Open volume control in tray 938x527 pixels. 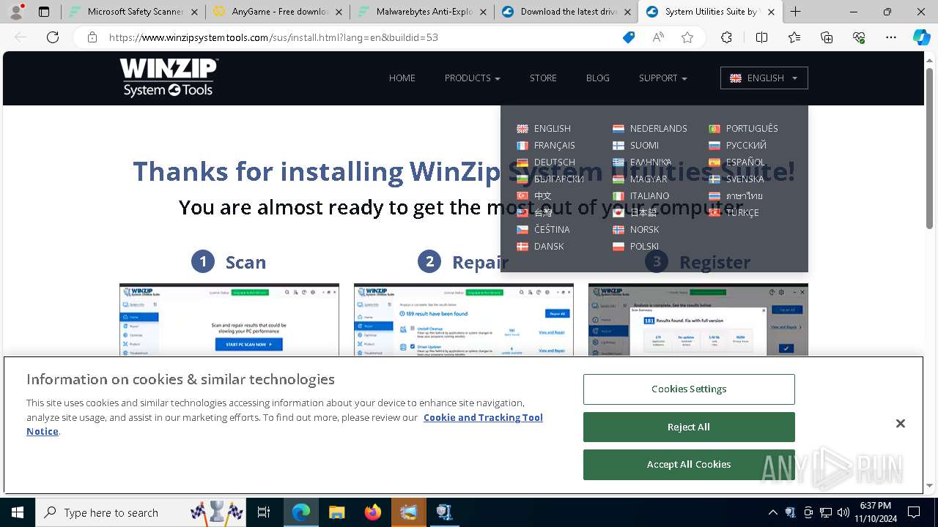(x=843, y=512)
